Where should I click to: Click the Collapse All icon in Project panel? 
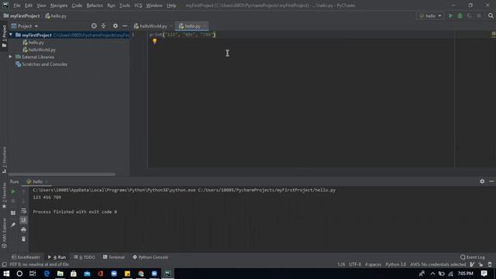pyautogui.click(x=103, y=26)
